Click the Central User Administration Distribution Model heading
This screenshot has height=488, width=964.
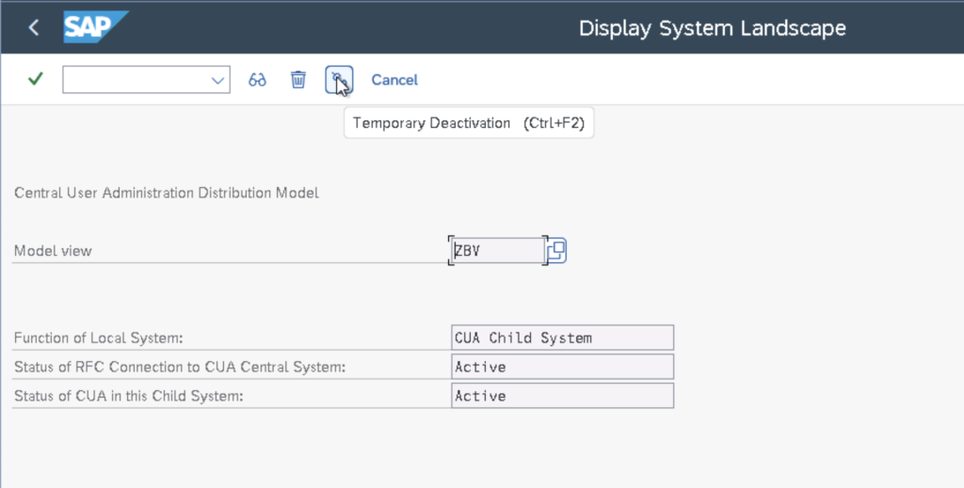pyautogui.click(x=167, y=193)
